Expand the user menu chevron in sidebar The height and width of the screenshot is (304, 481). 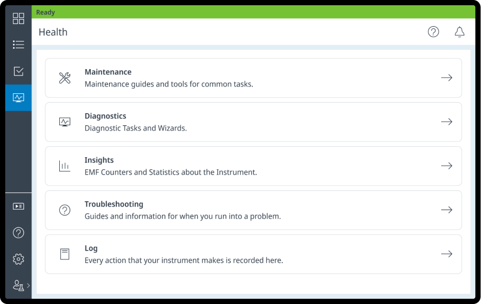(28, 285)
